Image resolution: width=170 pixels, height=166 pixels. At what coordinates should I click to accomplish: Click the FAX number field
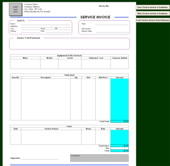pyautogui.click(x=58, y=31)
